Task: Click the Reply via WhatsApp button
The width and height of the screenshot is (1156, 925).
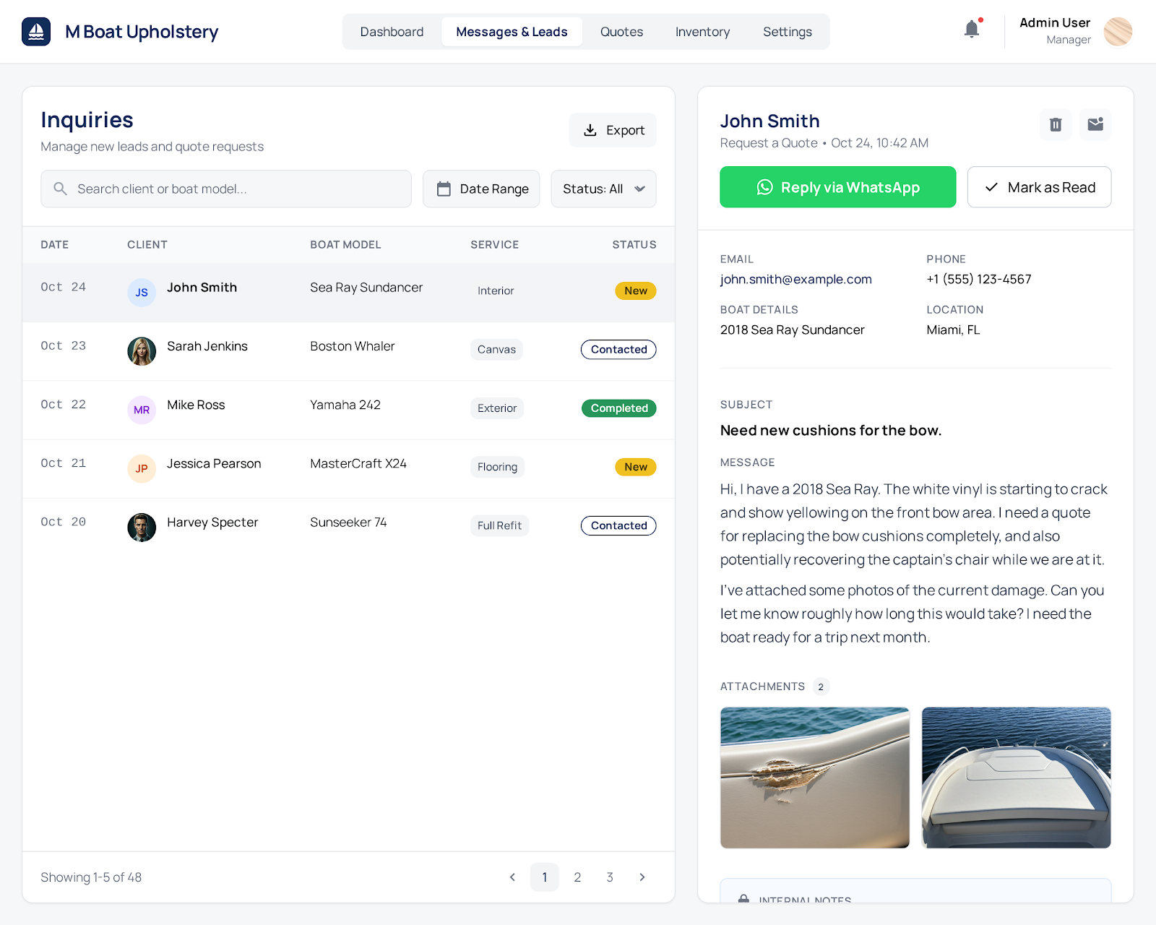Action: [x=837, y=187]
